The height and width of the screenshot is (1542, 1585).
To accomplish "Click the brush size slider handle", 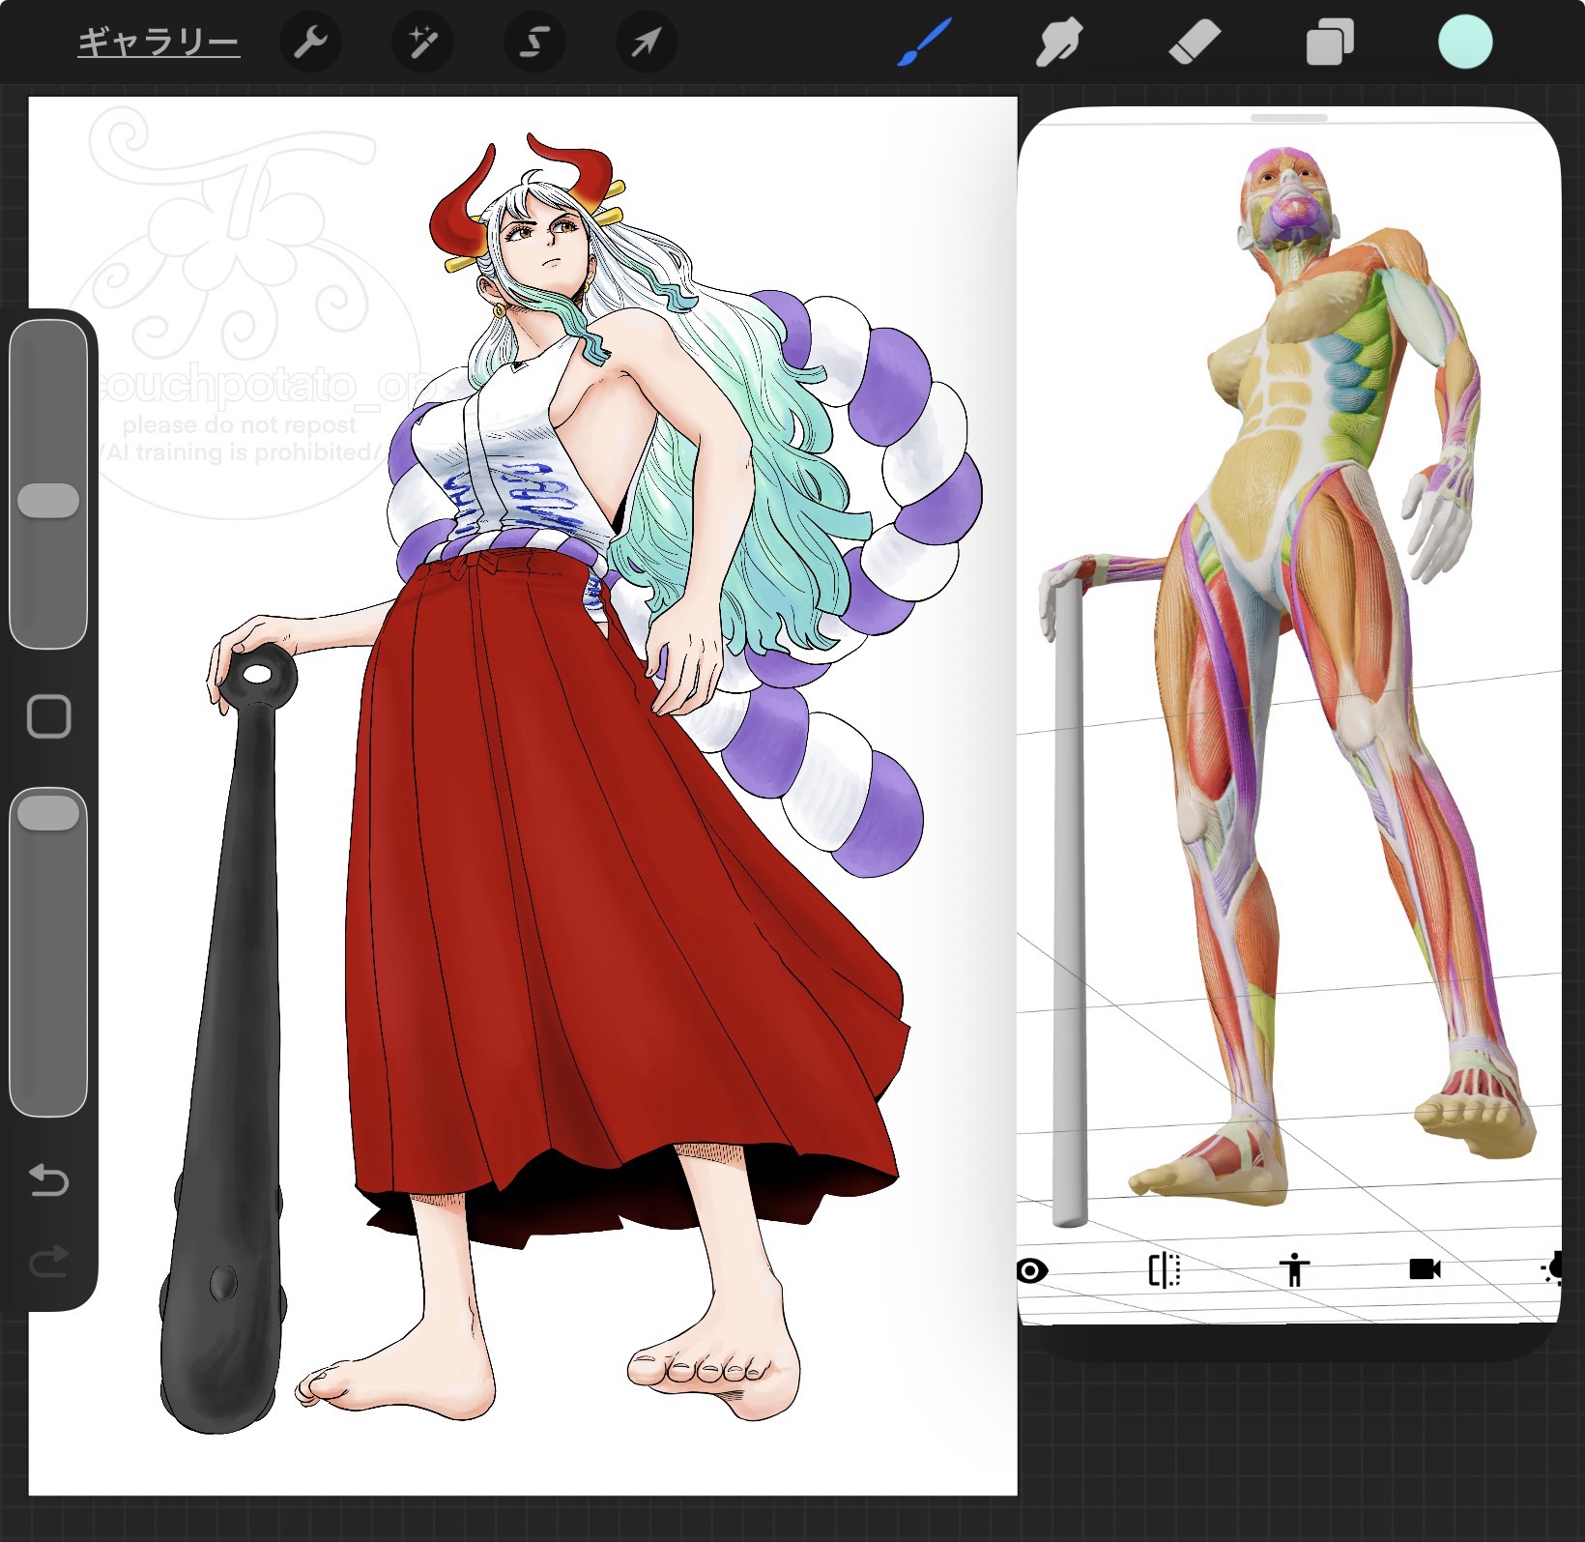I will click(48, 501).
